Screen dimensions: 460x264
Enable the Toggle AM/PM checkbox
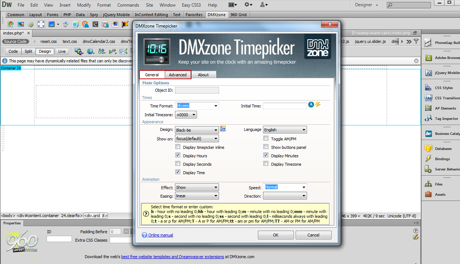(x=266, y=139)
